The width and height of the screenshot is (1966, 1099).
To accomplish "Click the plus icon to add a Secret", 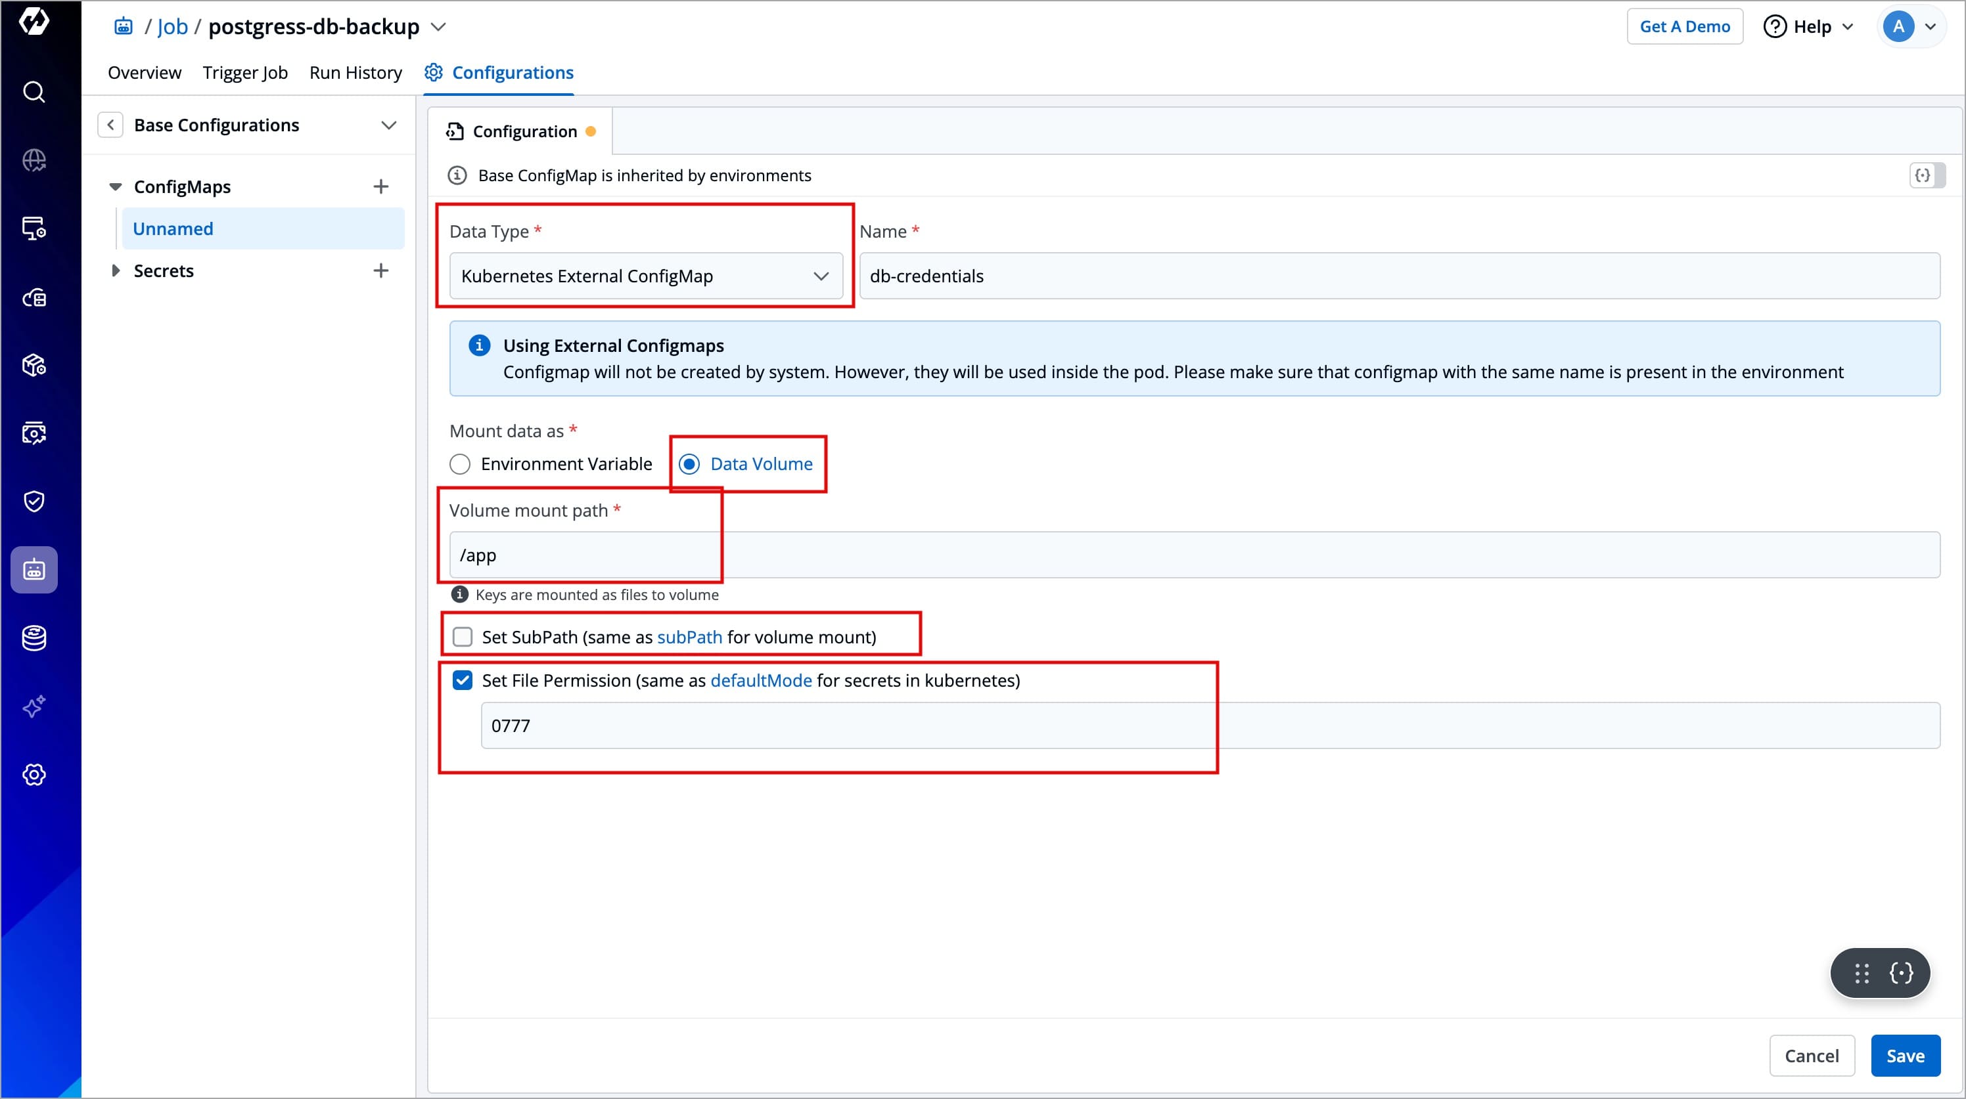I will coord(381,270).
